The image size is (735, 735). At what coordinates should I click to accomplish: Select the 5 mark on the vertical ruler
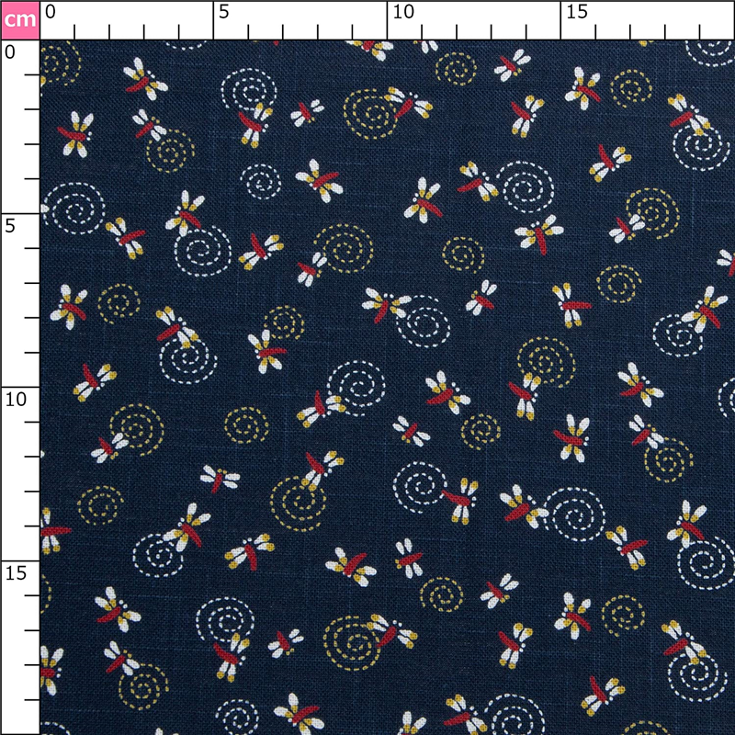pos(11,225)
